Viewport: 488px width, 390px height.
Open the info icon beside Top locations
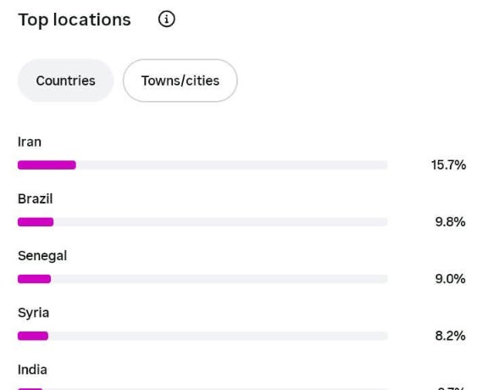[167, 19]
